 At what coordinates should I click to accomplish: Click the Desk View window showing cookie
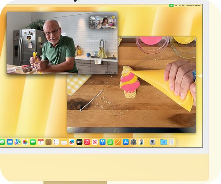[x=131, y=103]
